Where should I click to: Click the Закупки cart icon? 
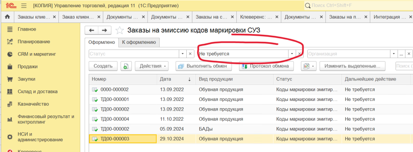point(10,79)
